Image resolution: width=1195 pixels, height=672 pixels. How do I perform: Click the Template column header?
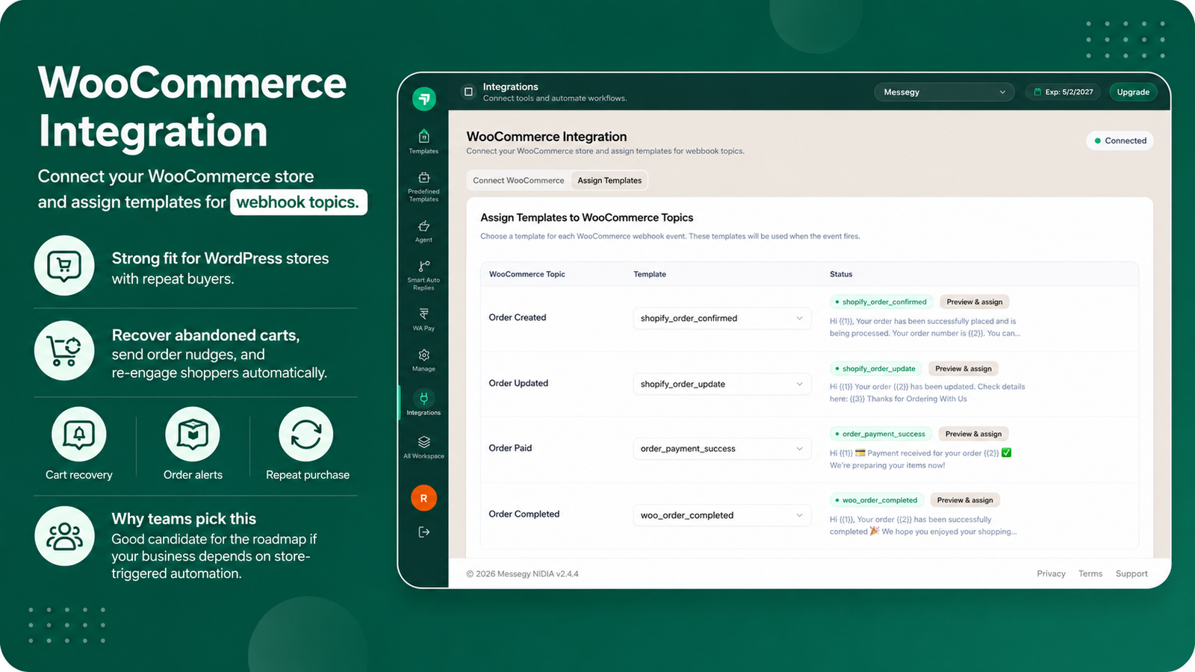point(650,274)
